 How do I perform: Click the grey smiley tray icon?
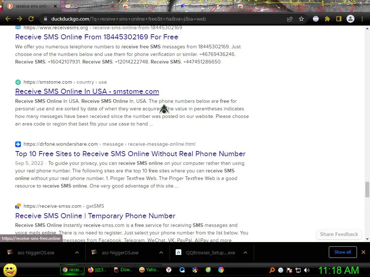tap(280, 270)
